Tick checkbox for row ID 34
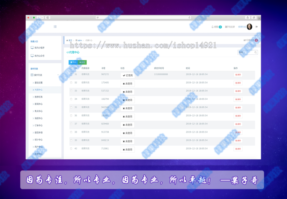Viewport: 287px width, 199px height. (71, 99)
